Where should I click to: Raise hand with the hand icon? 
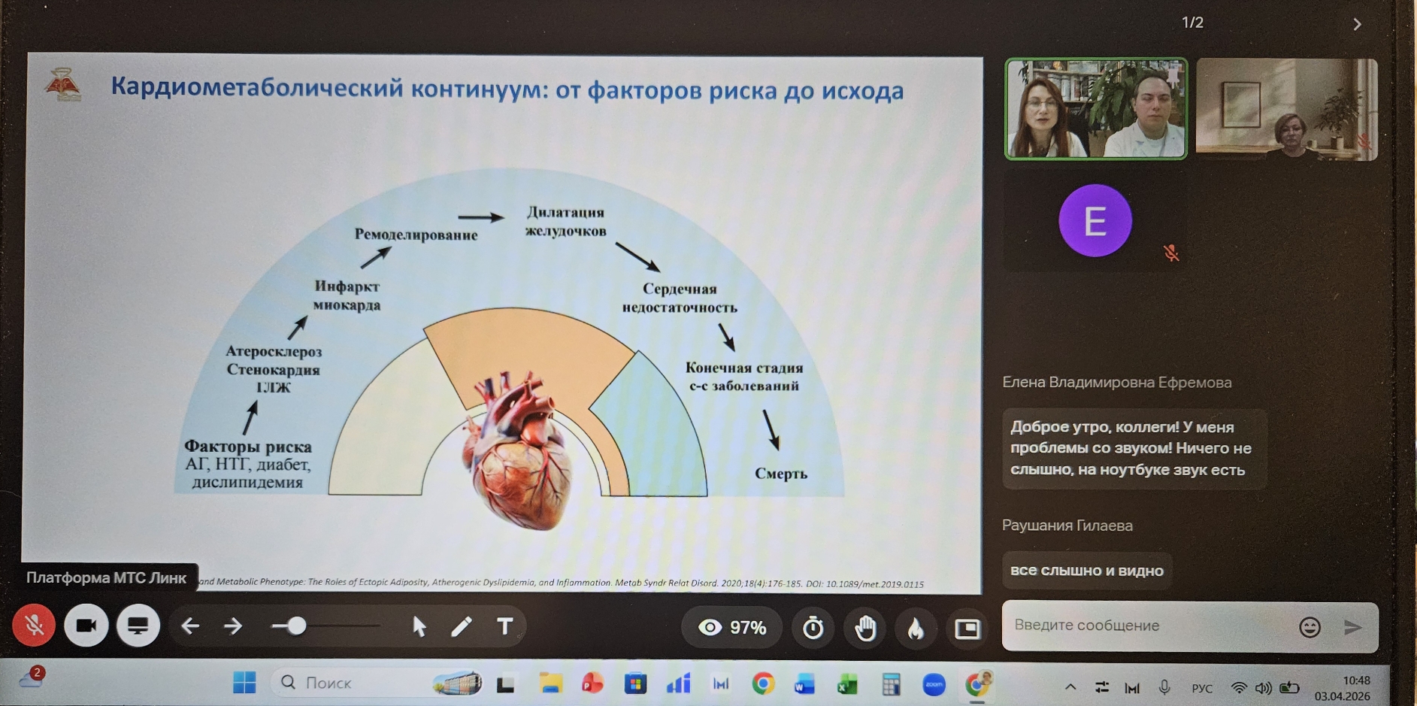point(865,628)
